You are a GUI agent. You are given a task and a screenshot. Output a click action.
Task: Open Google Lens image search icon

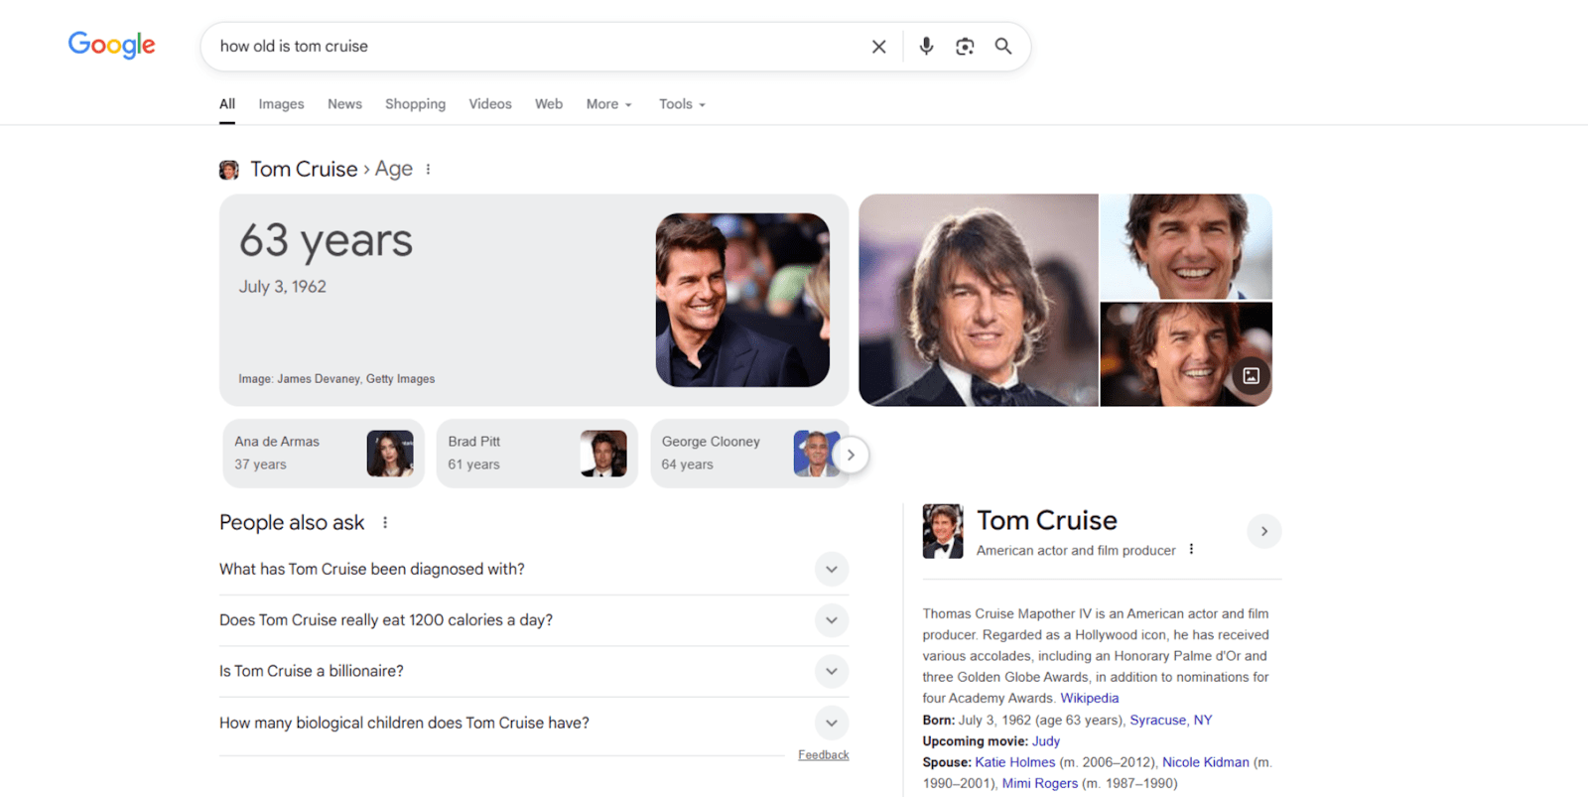coord(965,47)
